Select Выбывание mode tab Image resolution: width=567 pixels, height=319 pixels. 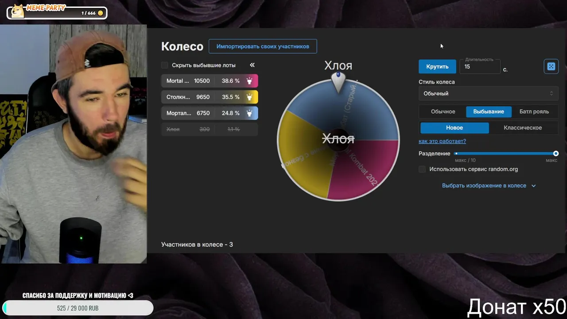(x=489, y=112)
